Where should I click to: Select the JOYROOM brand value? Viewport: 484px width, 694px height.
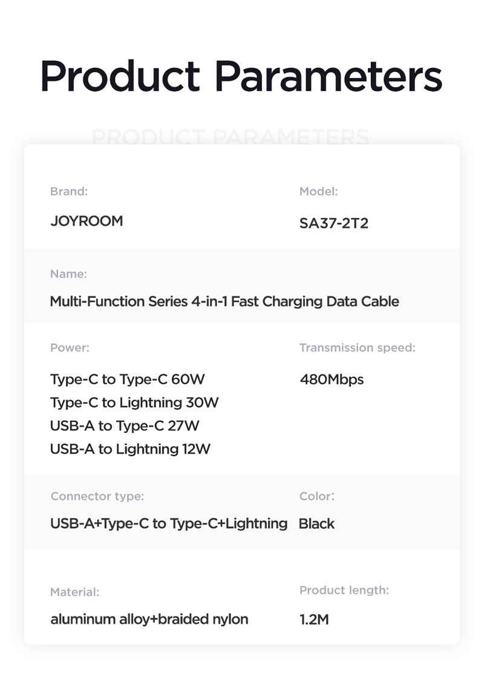(x=87, y=220)
